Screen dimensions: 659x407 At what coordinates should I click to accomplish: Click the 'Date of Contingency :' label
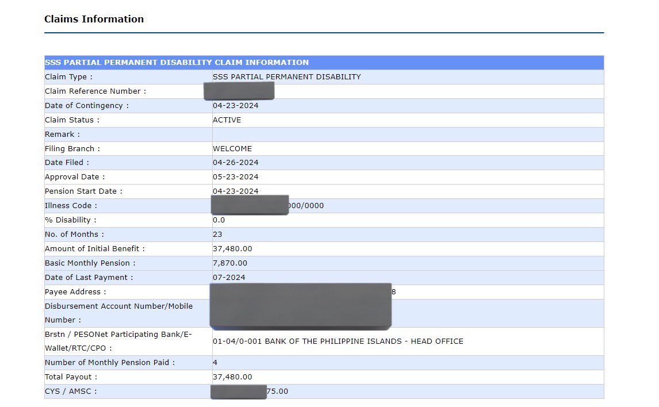click(87, 105)
